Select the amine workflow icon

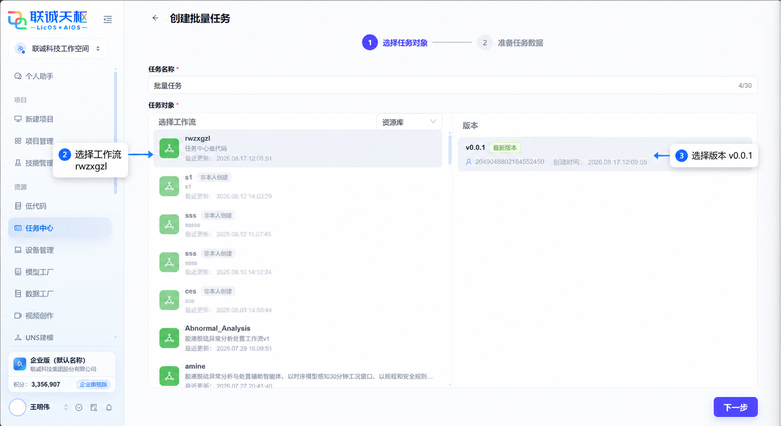(x=169, y=376)
